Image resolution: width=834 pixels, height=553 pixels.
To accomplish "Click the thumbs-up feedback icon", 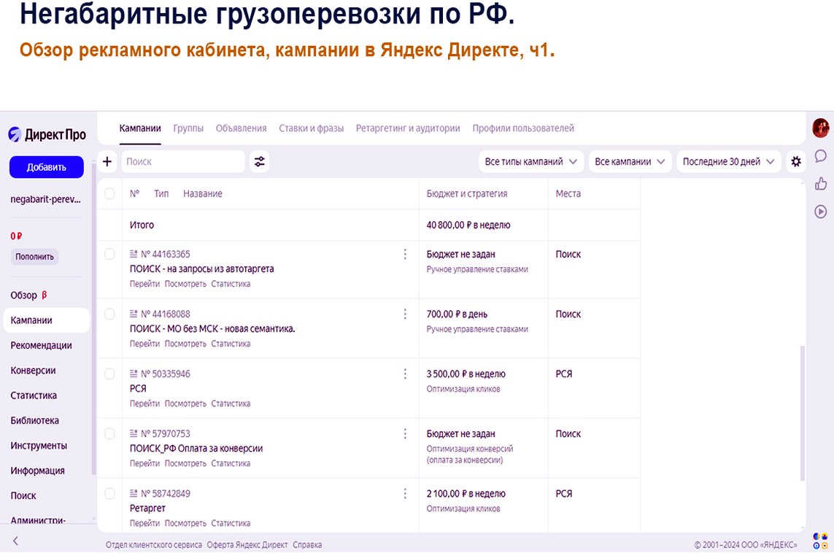I will (820, 184).
